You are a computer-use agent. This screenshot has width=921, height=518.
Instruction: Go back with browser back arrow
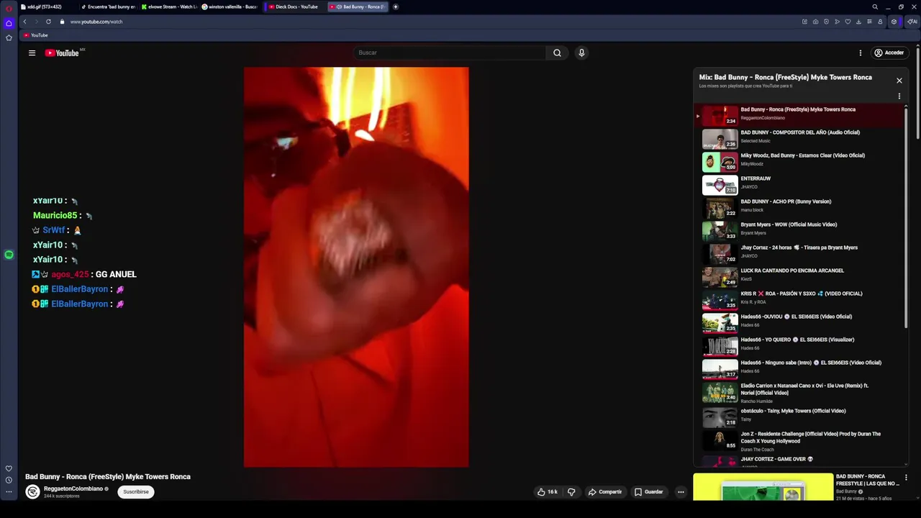point(24,22)
